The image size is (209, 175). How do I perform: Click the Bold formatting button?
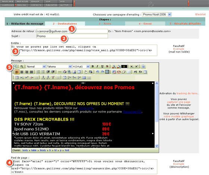pyautogui.click(x=93, y=66)
